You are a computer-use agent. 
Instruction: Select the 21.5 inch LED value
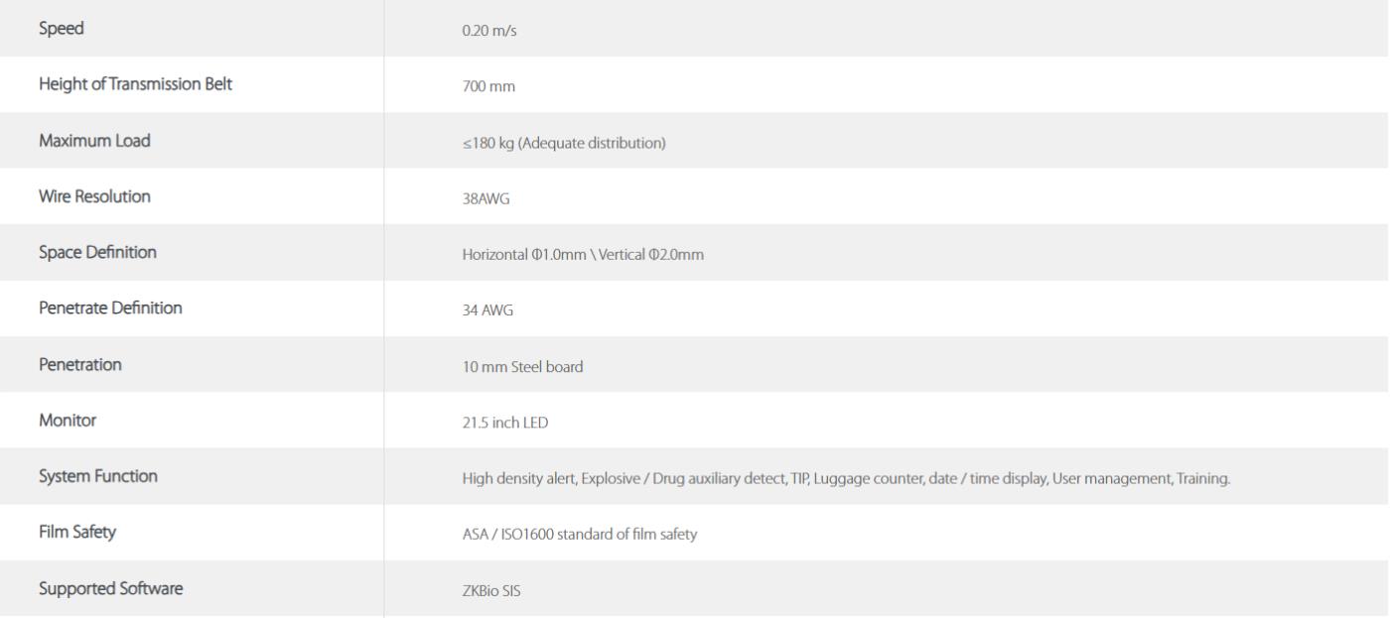(x=505, y=423)
